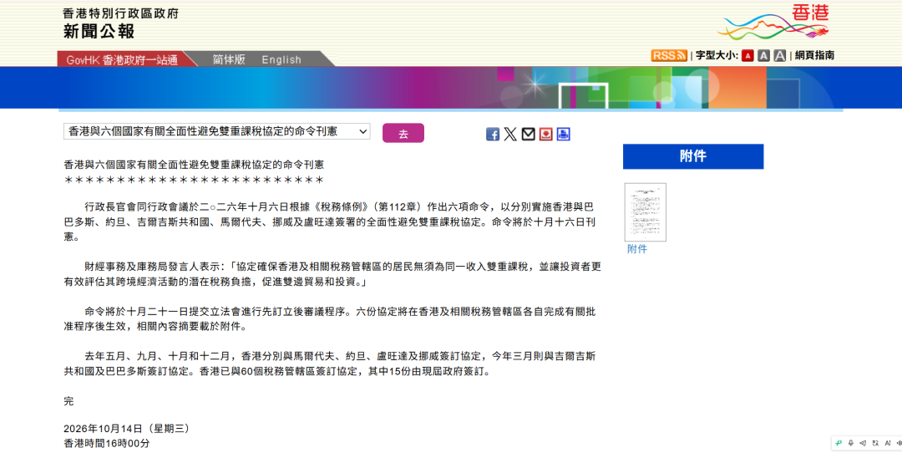Open the press release title dropdown
The height and width of the screenshot is (453, 902).
pyautogui.click(x=217, y=132)
